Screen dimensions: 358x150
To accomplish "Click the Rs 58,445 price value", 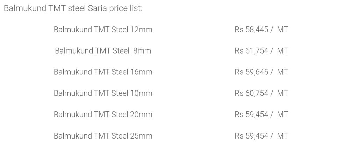I will (x=251, y=30).
